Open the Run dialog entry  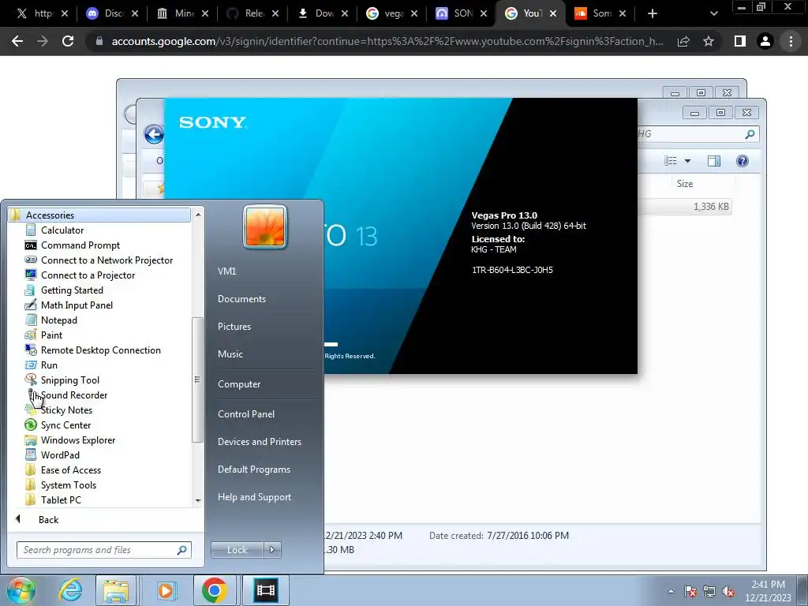pos(49,365)
